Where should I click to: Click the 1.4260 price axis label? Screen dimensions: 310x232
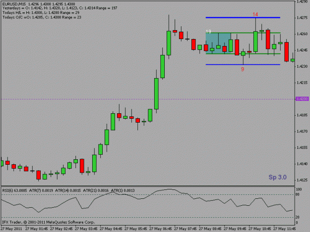point(302,34)
